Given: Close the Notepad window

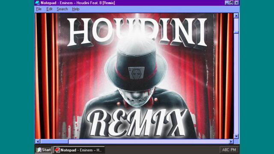Looking at the screenshot, I should click(x=236, y=3).
